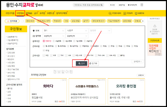Click 매장관리 in the sidebar

tap(11, 59)
